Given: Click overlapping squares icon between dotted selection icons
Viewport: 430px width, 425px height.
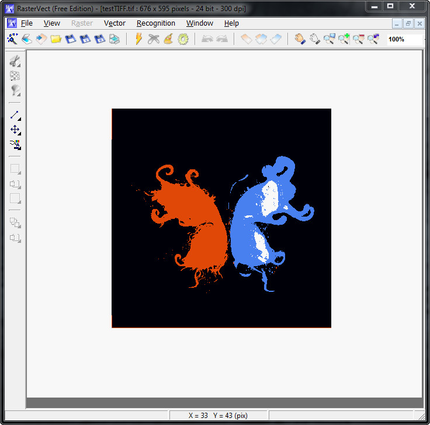Looking at the screenshot, I should click(x=15, y=184).
